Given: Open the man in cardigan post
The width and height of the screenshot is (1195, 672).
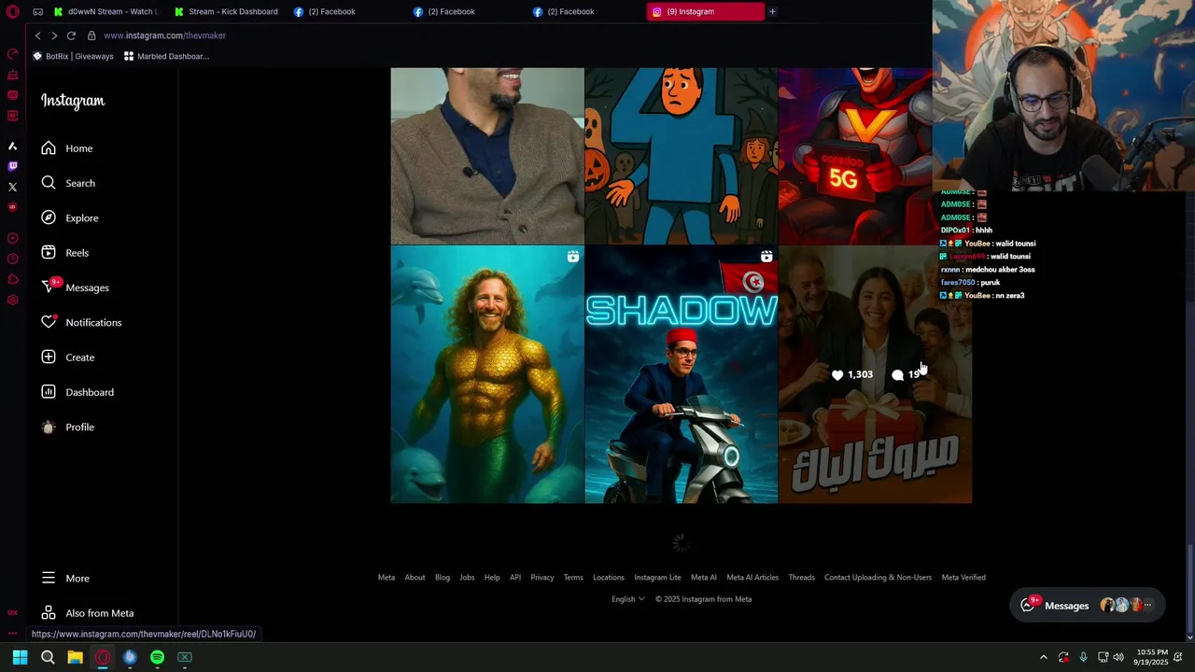Looking at the screenshot, I should [x=487, y=155].
